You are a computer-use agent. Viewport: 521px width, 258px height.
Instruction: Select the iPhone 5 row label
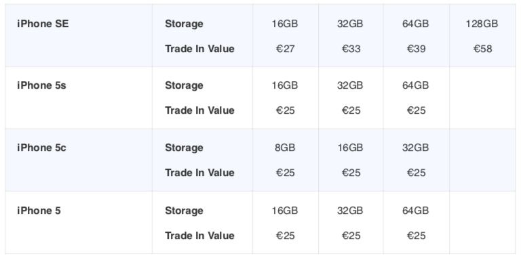(39, 211)
